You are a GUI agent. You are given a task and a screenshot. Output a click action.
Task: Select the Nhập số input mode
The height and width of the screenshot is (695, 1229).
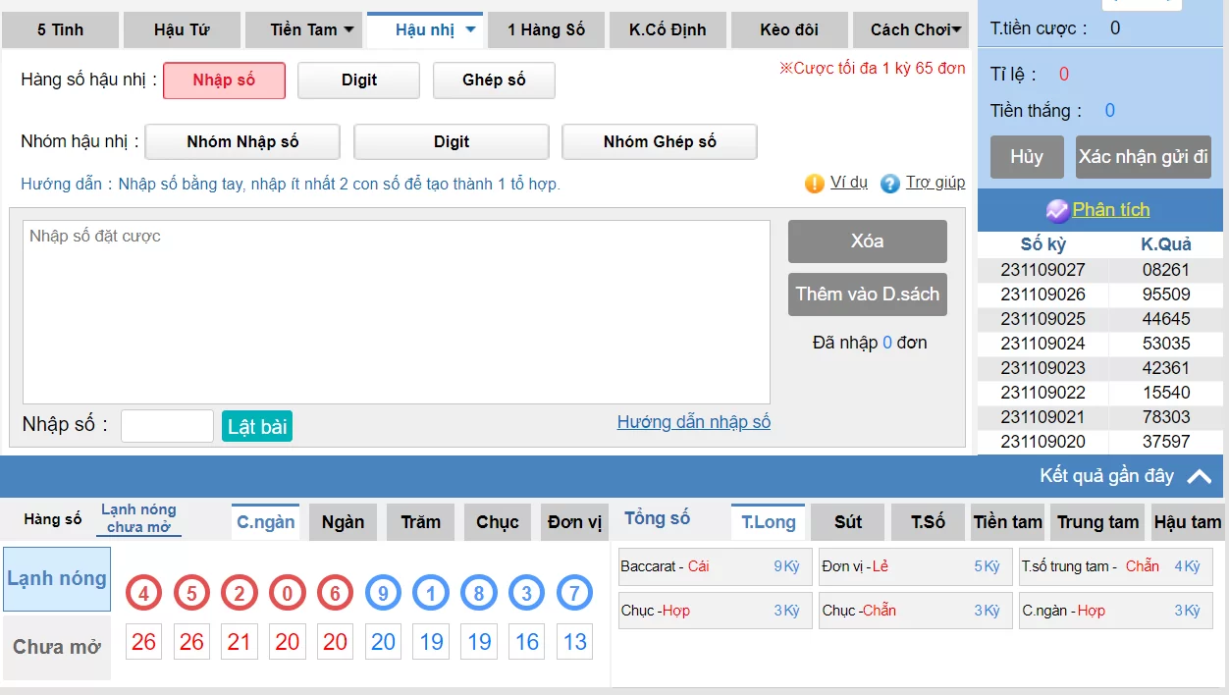[x=224, y=80]
